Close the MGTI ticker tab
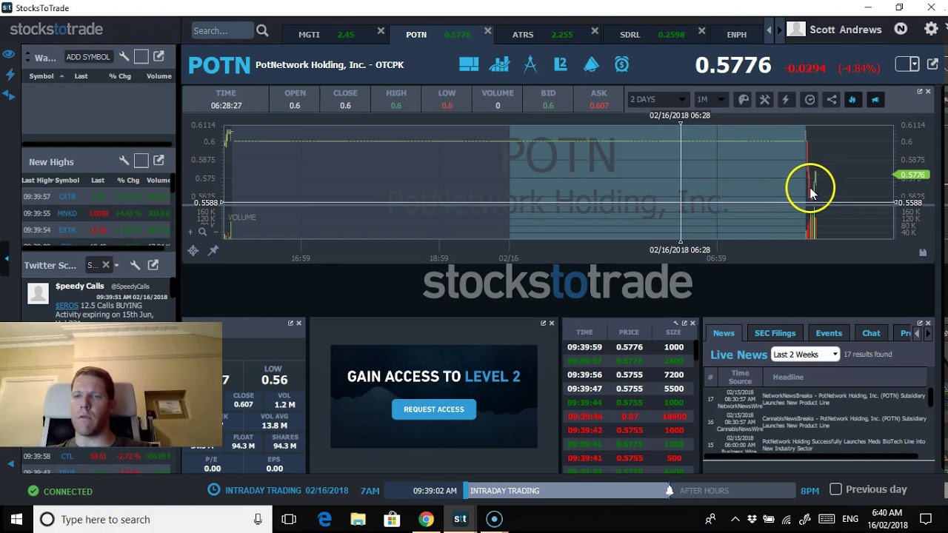The image size is (948, 533). click(x=381, y=31)
